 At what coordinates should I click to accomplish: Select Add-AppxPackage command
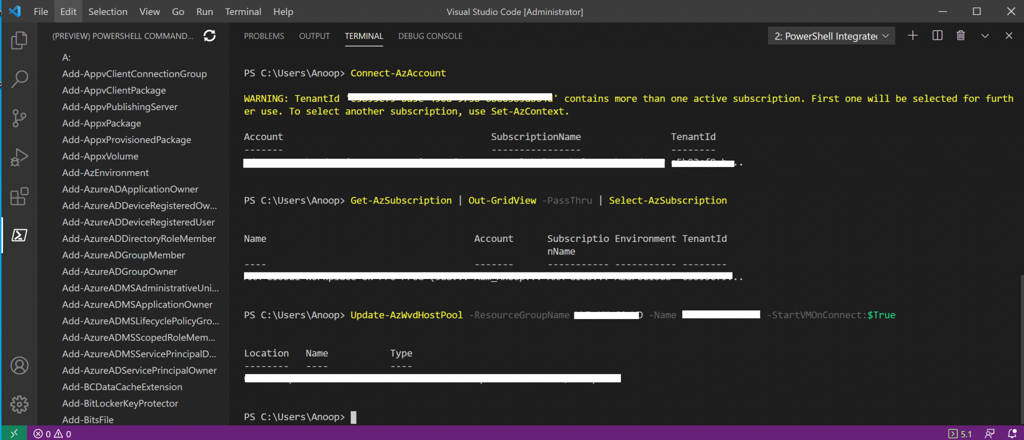click(x=101, y=123)
